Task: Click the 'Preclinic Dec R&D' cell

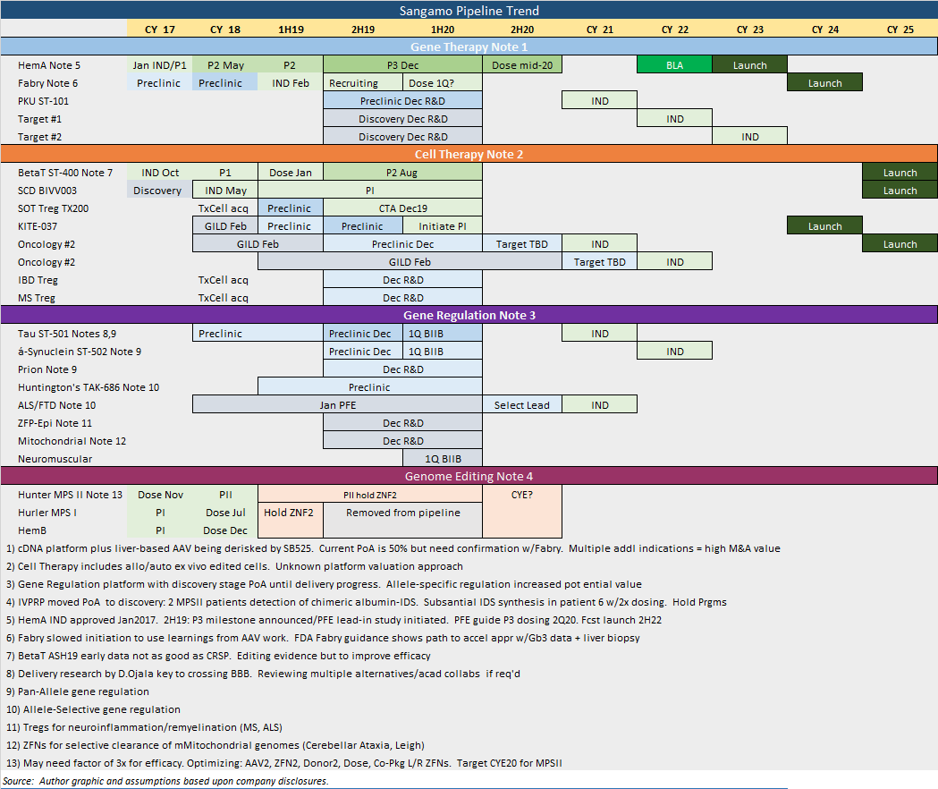Action: (x=402, y=101)
